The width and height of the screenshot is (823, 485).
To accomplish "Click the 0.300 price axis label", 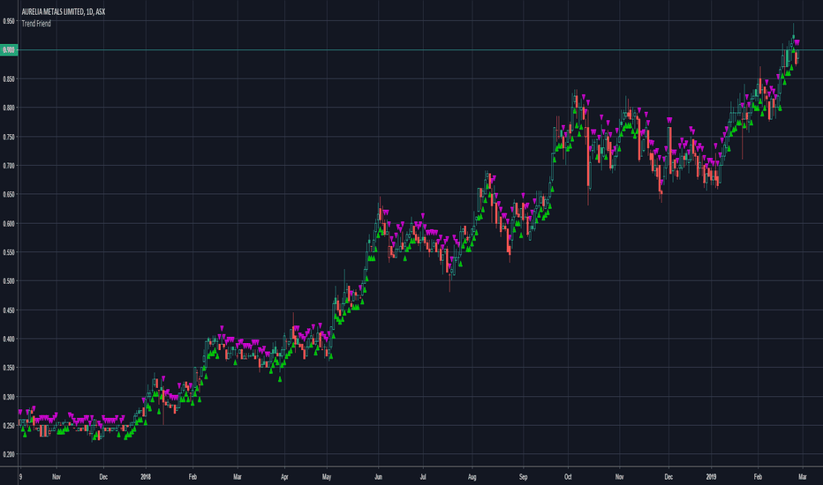I will 9,397.
